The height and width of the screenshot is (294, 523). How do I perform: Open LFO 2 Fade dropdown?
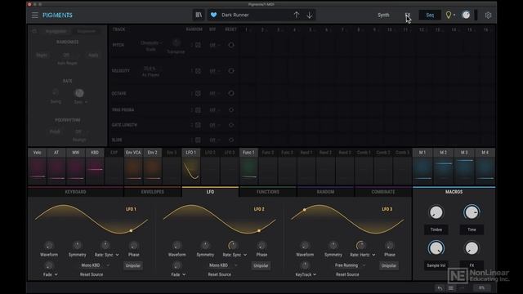point(178,274)
